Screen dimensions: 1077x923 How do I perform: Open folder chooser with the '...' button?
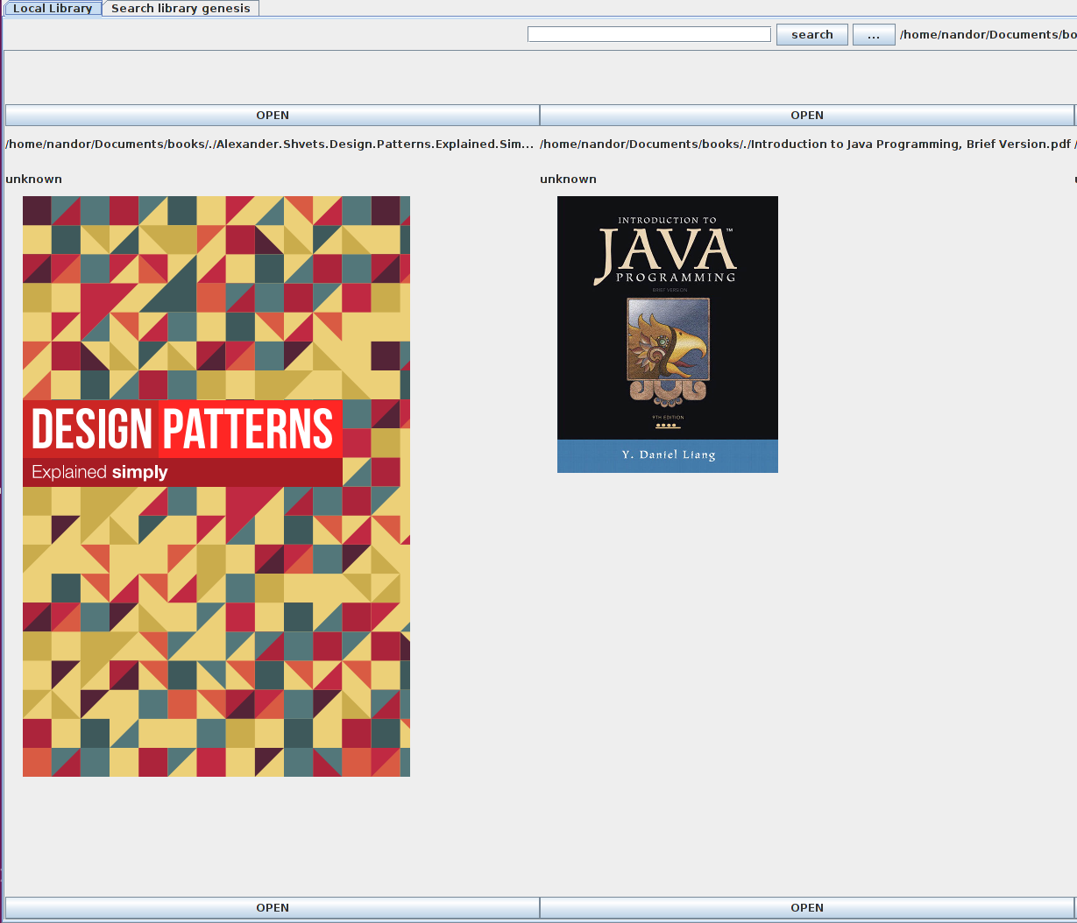coord(874,35)
